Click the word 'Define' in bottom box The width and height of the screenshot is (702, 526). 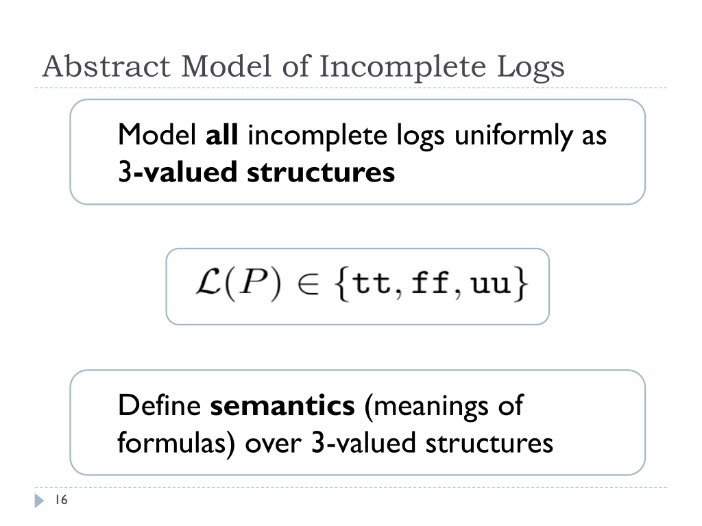point(159,405)
